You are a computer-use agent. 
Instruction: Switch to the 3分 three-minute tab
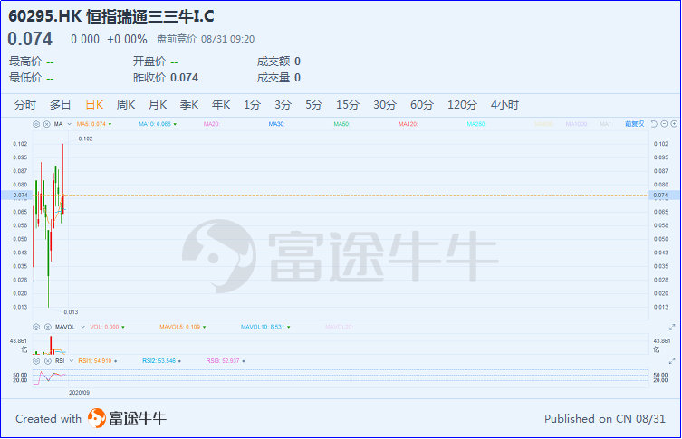(283, 105)
